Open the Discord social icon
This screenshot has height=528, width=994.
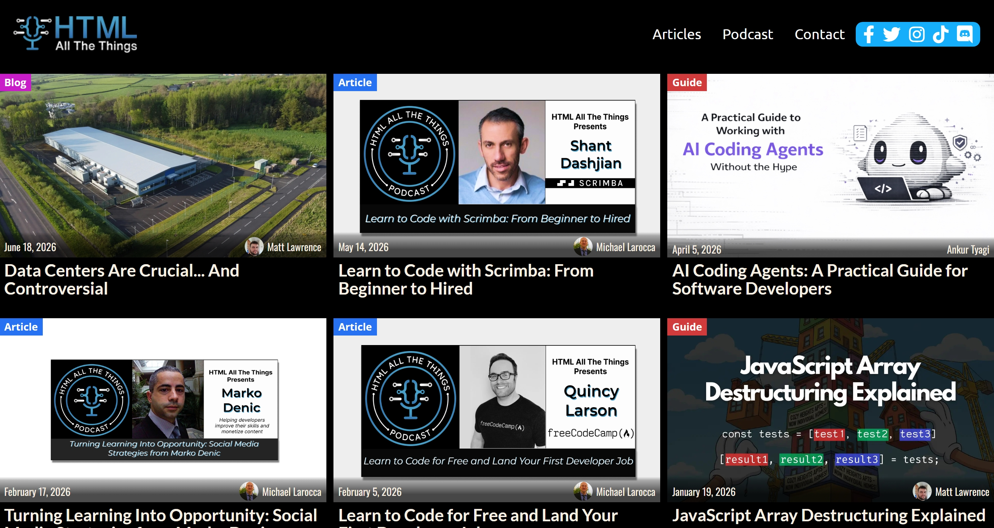(965, 34)
